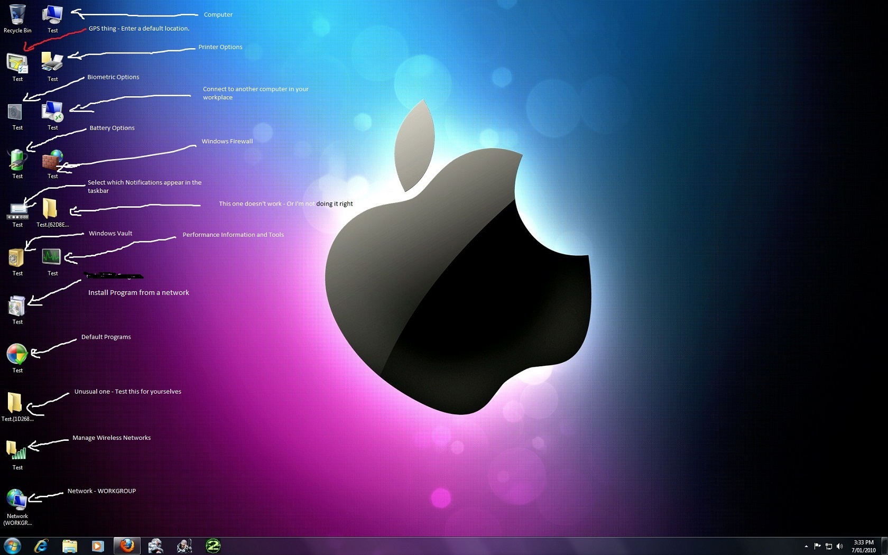Viewport: 888px width, 555px height.
Task: Open the printer options desktop icon
Action: tap(53, 67)
